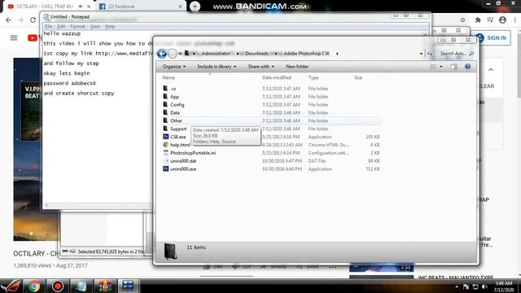Open Notepad View menu
This screenshot has height=293, width=521.
(94, 27)
